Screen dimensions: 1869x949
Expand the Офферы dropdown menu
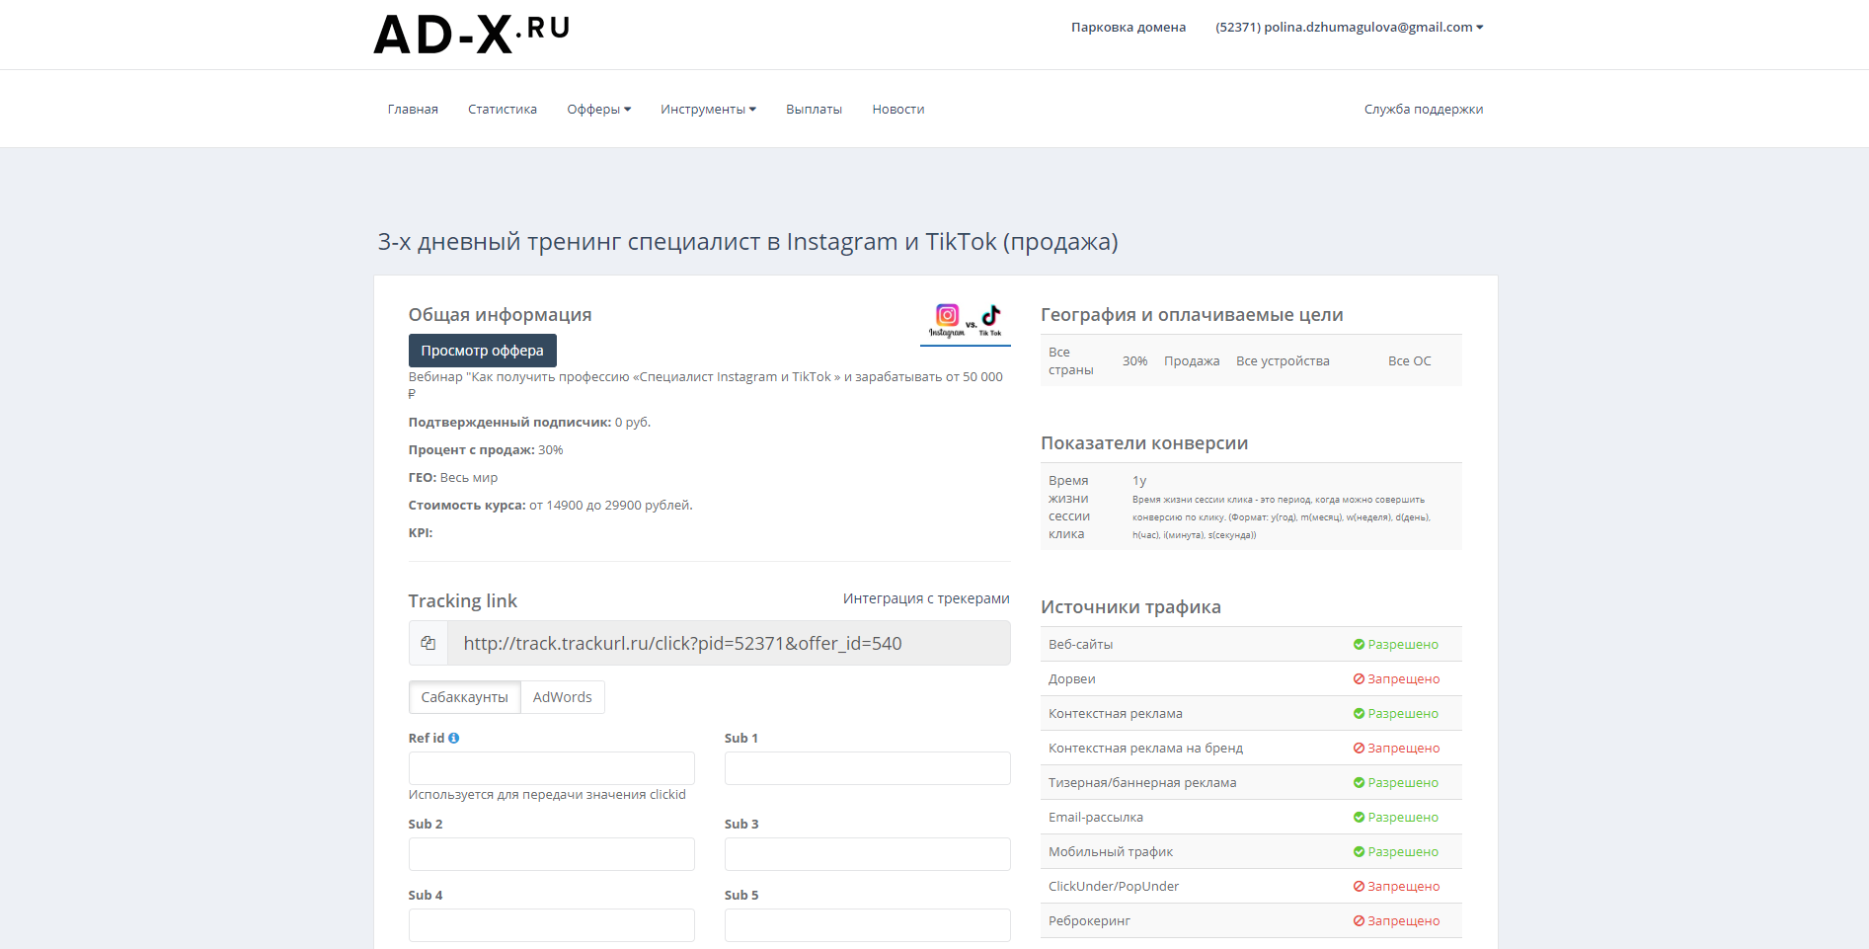tap(598, 109)
